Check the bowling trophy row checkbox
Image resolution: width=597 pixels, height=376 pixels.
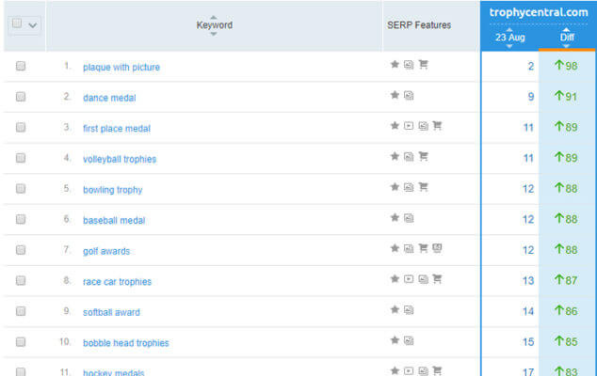pos(21,189)
